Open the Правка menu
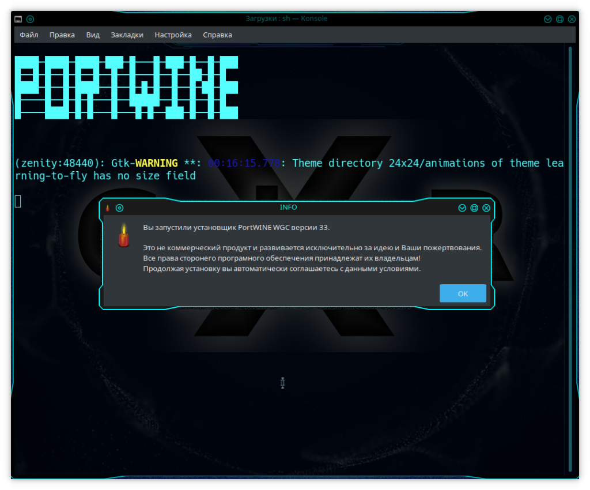The height and width of the screenshot is (490, 590). pos(62,35)
